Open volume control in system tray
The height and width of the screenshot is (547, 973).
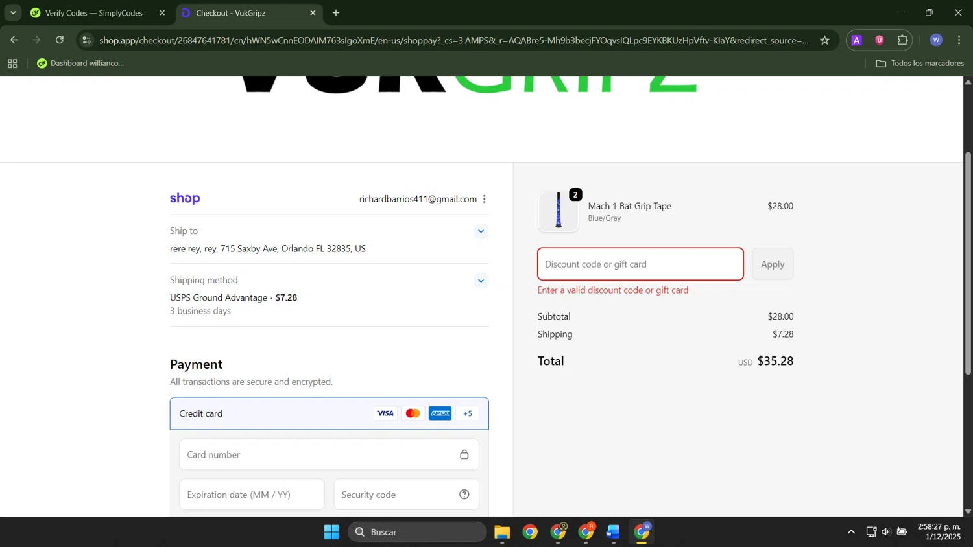click(885, 532)
